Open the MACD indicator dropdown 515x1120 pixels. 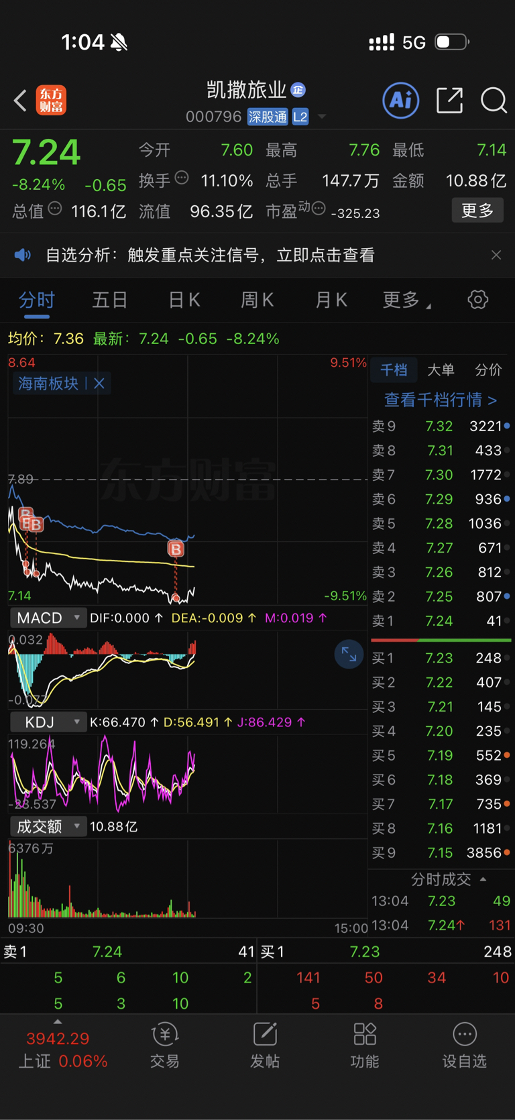click(48, 618)
